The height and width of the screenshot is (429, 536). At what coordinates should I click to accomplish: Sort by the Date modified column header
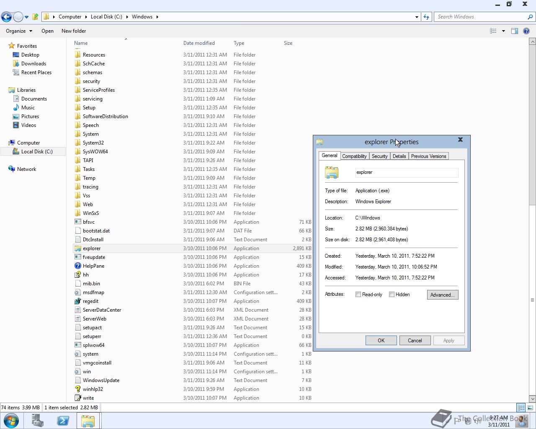[199, 43]
